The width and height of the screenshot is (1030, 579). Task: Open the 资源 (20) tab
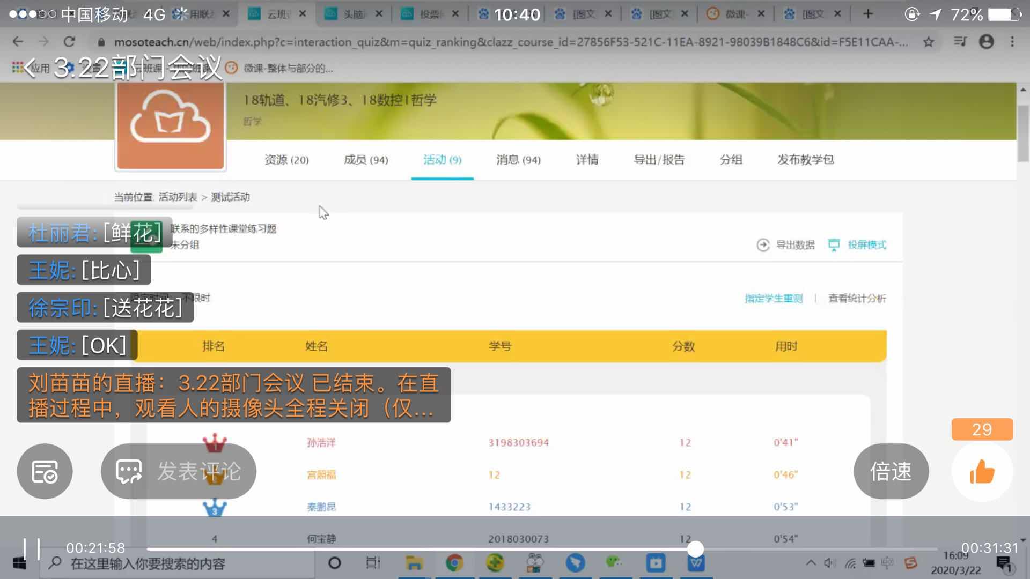click(286, 160)
